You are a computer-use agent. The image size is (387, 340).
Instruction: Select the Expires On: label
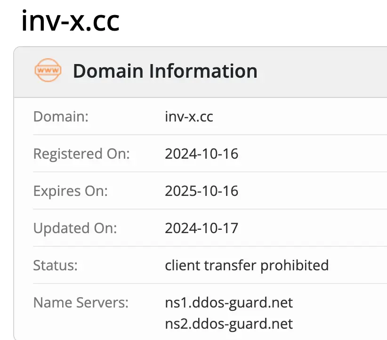tap(71, 191)
